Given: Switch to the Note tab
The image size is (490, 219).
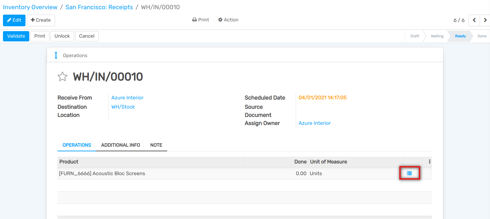Looking at the screenshot, I should coord(156,145).
